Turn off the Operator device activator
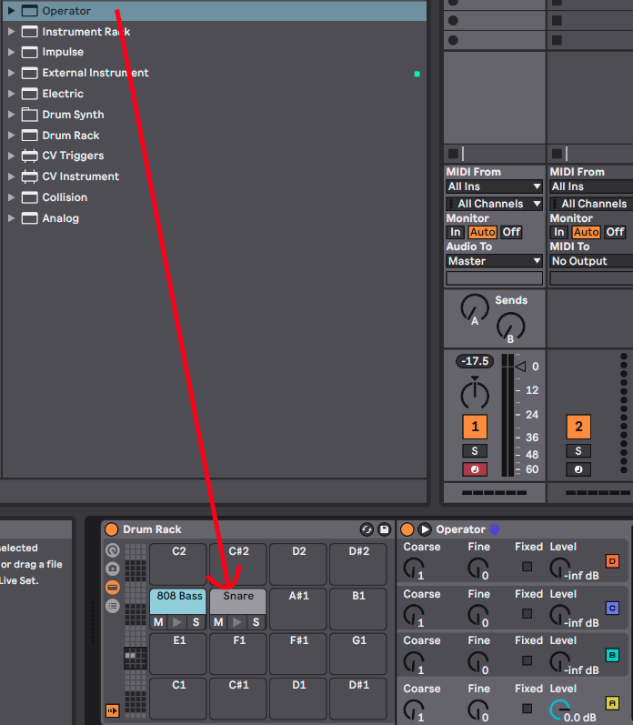 [407, 529]
